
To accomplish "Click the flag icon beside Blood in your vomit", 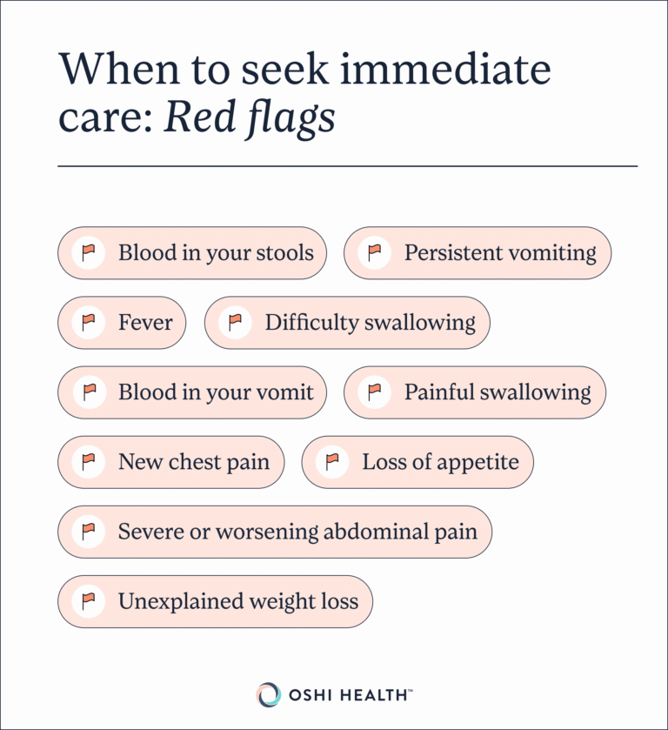I will [89, 392].
